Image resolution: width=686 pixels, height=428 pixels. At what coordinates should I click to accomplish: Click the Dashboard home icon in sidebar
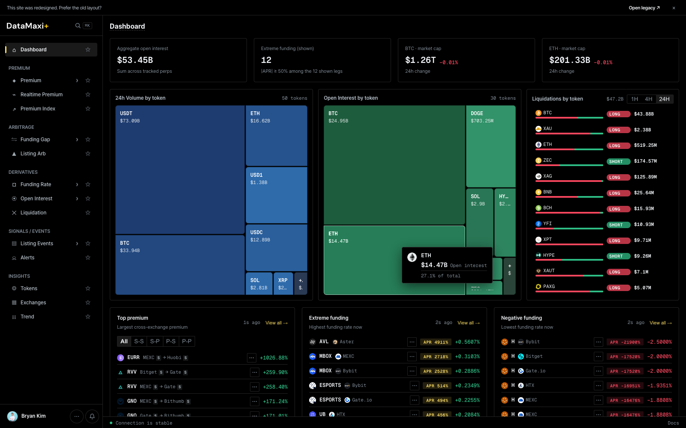[14, 50]
